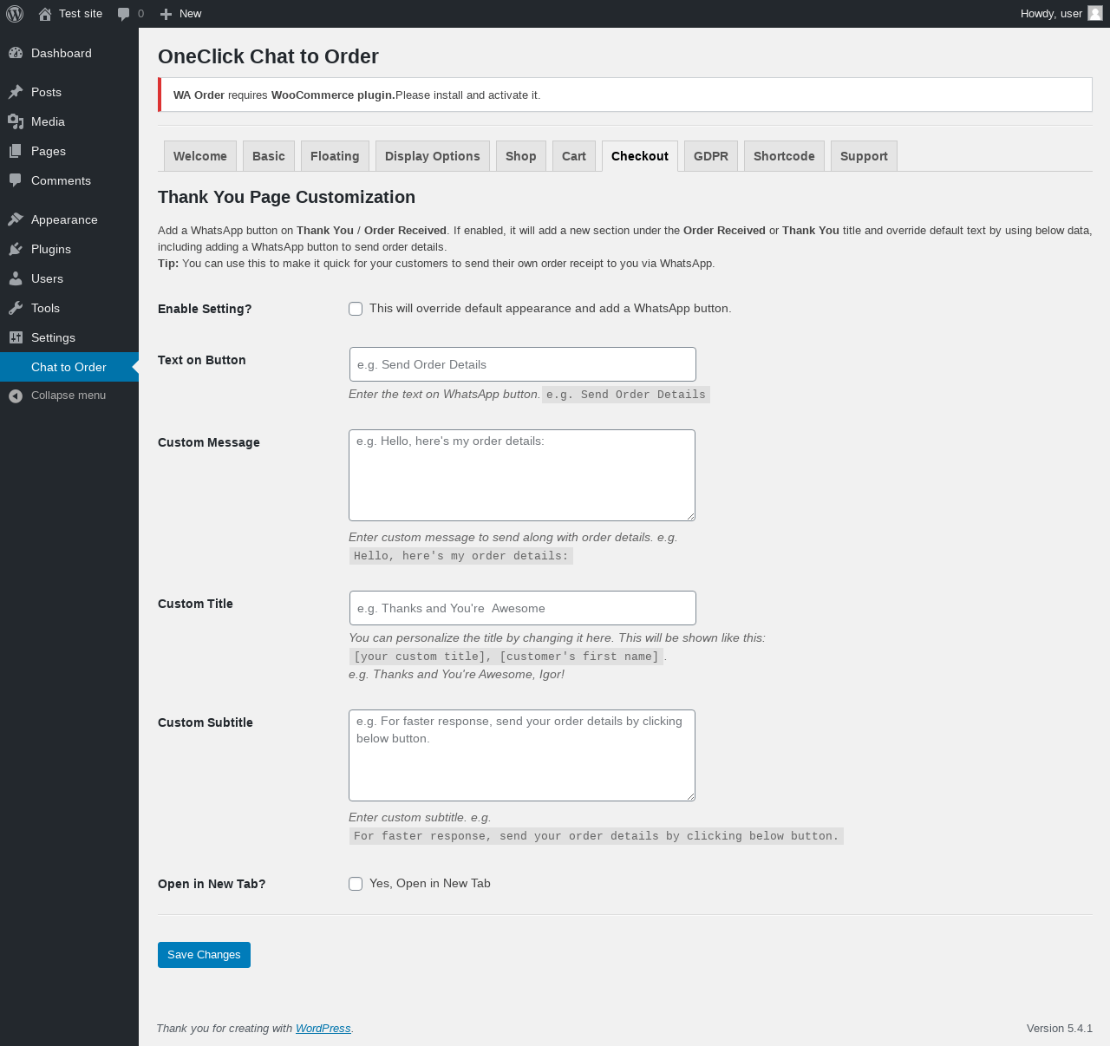Open the Users menu label
Screen dimensions: 1110x1046
47,278
